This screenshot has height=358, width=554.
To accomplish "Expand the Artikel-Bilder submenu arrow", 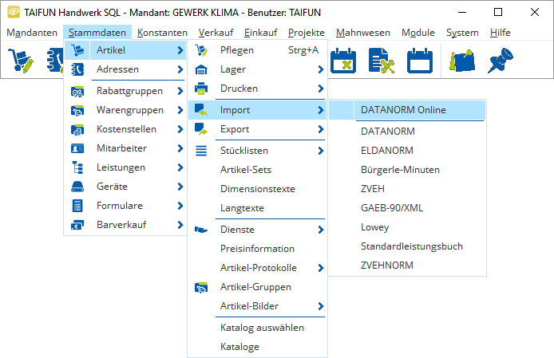I will [x=320, y=306].
